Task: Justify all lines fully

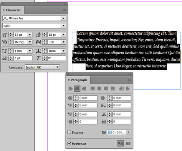Action: (x=113, y=89)
